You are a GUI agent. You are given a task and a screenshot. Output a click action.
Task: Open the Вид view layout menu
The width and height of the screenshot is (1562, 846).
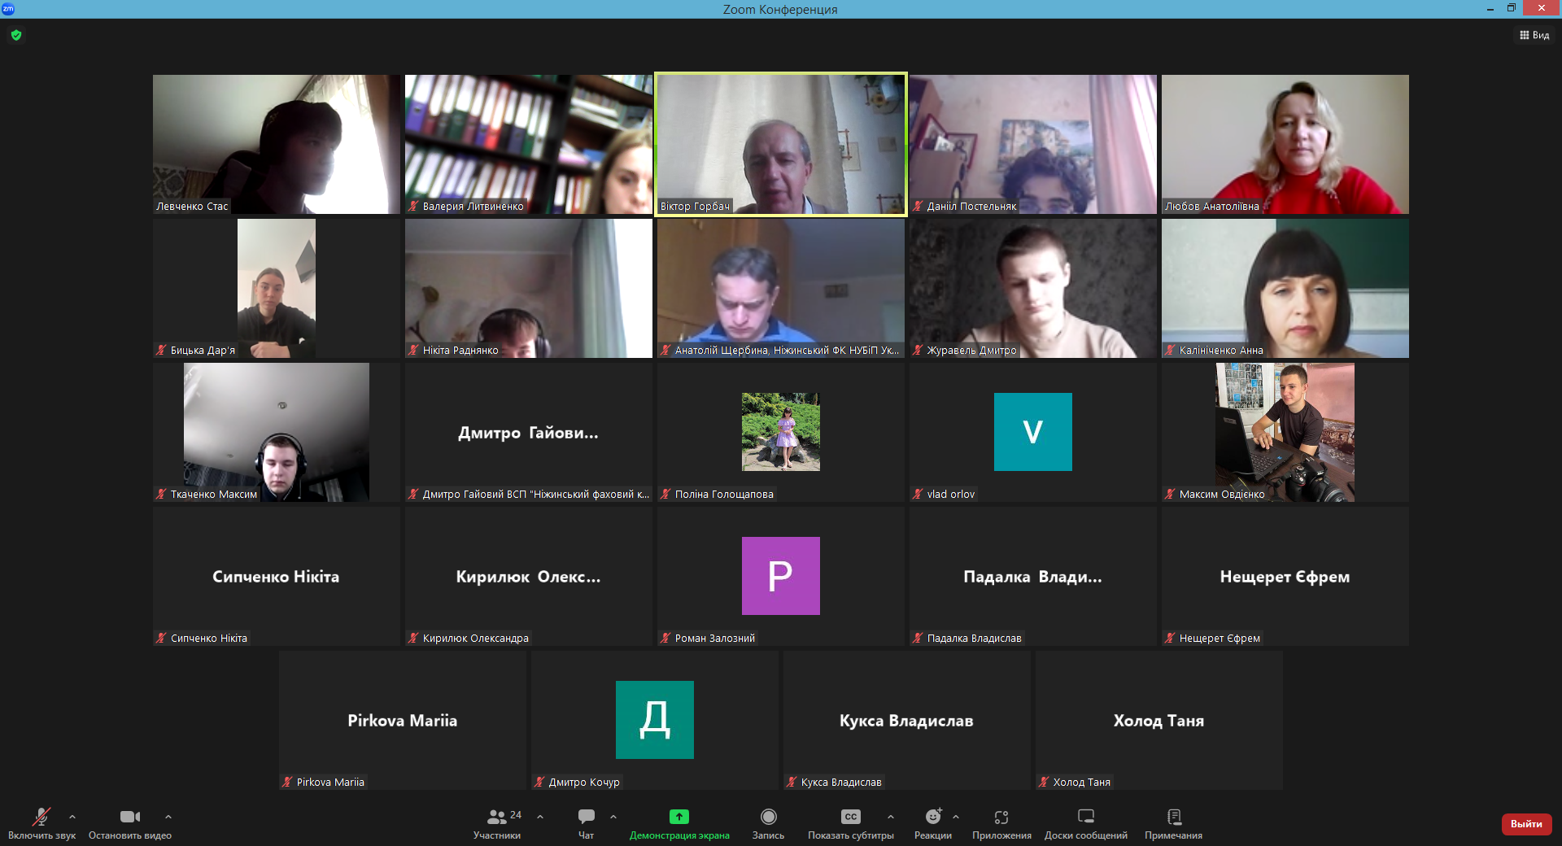(1534, 35)
